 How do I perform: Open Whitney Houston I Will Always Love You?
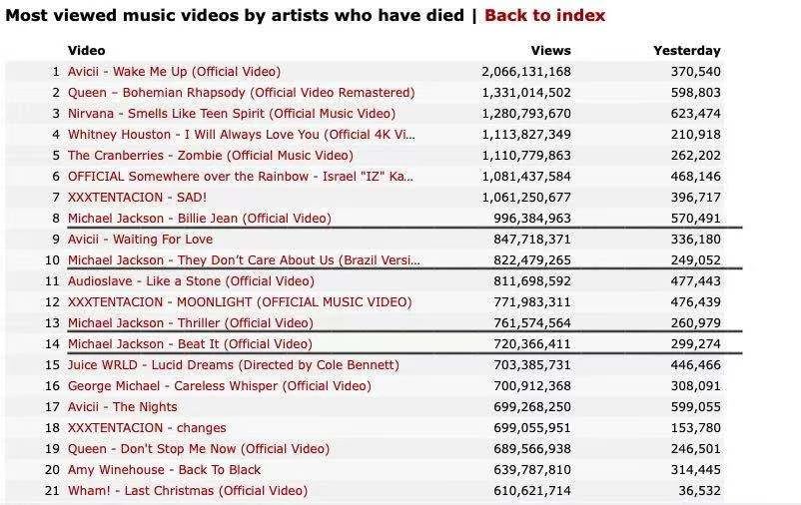(241, 135)
